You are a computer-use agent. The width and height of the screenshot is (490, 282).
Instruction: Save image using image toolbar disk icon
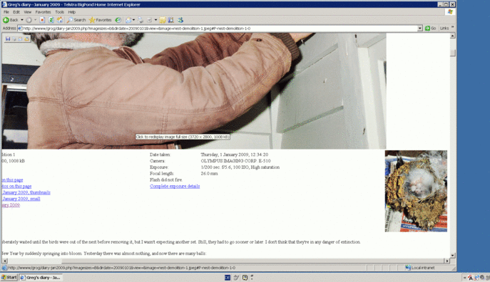pyautogui.click(x=8, y=38)
